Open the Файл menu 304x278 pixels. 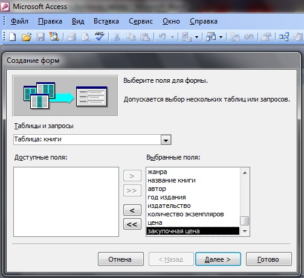tap(19, 21)
